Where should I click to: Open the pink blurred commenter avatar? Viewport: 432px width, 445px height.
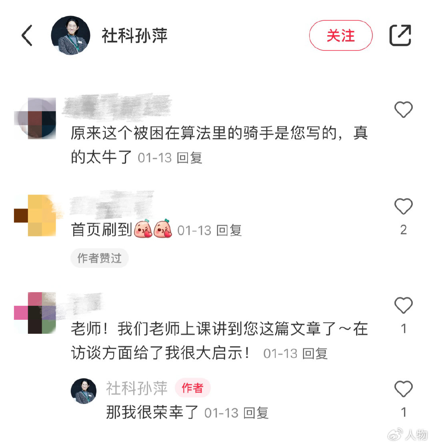click(x=36, y=313)
